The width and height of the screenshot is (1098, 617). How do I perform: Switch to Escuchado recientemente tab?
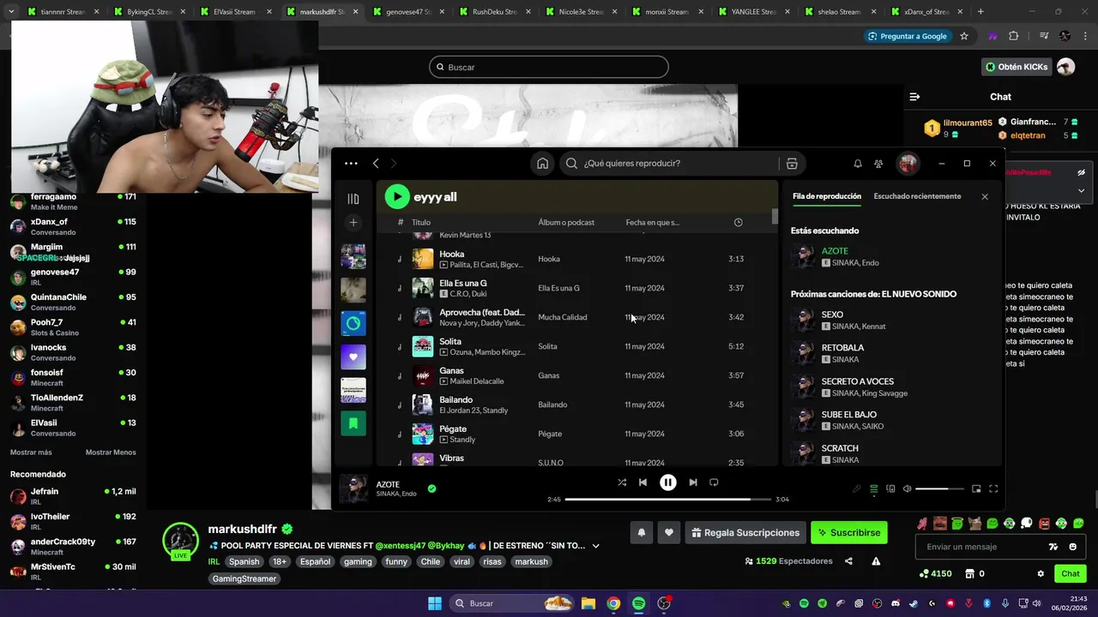[x=917, y=196]
